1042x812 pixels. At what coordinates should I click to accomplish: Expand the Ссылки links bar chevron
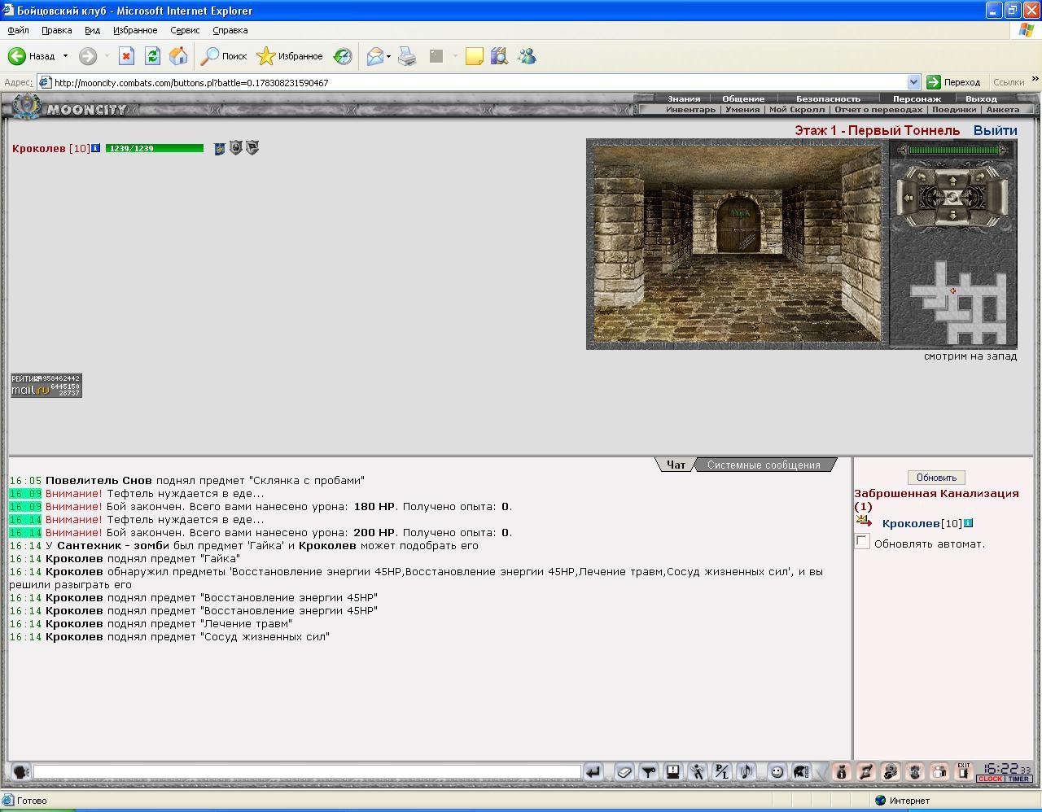(x=1035, y=81)
